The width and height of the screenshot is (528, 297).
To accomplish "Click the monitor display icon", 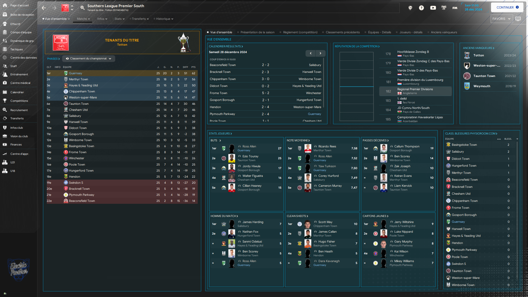I will pyautogui.click(x=518, y=19).
